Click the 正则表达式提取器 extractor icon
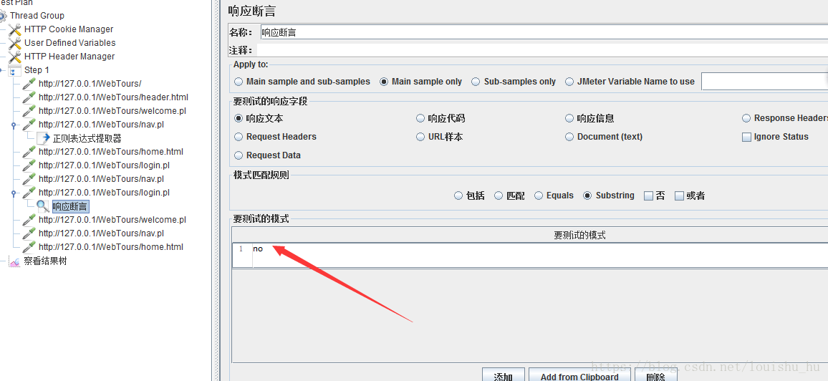 pyautogui.click(x=43, y=138)
